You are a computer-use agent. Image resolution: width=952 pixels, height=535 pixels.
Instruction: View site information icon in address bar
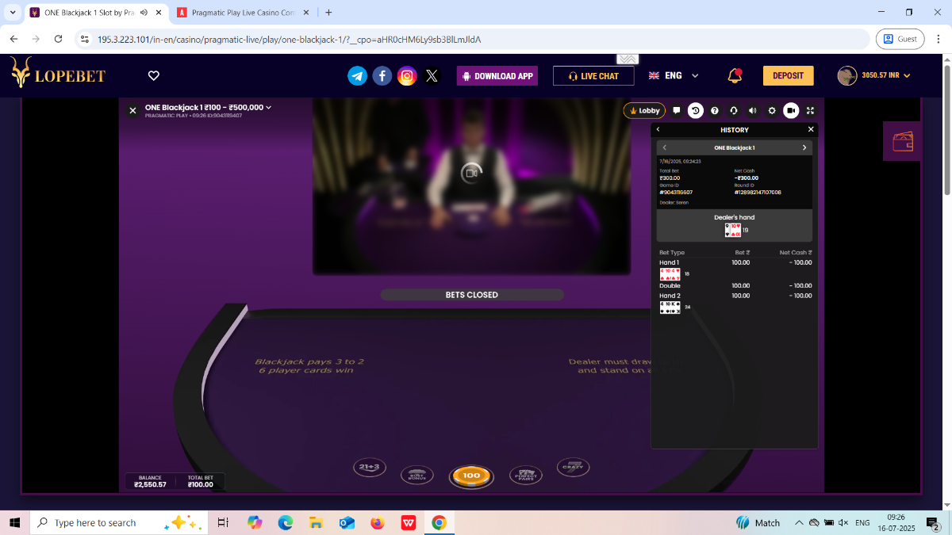click(x=85, y=39)
